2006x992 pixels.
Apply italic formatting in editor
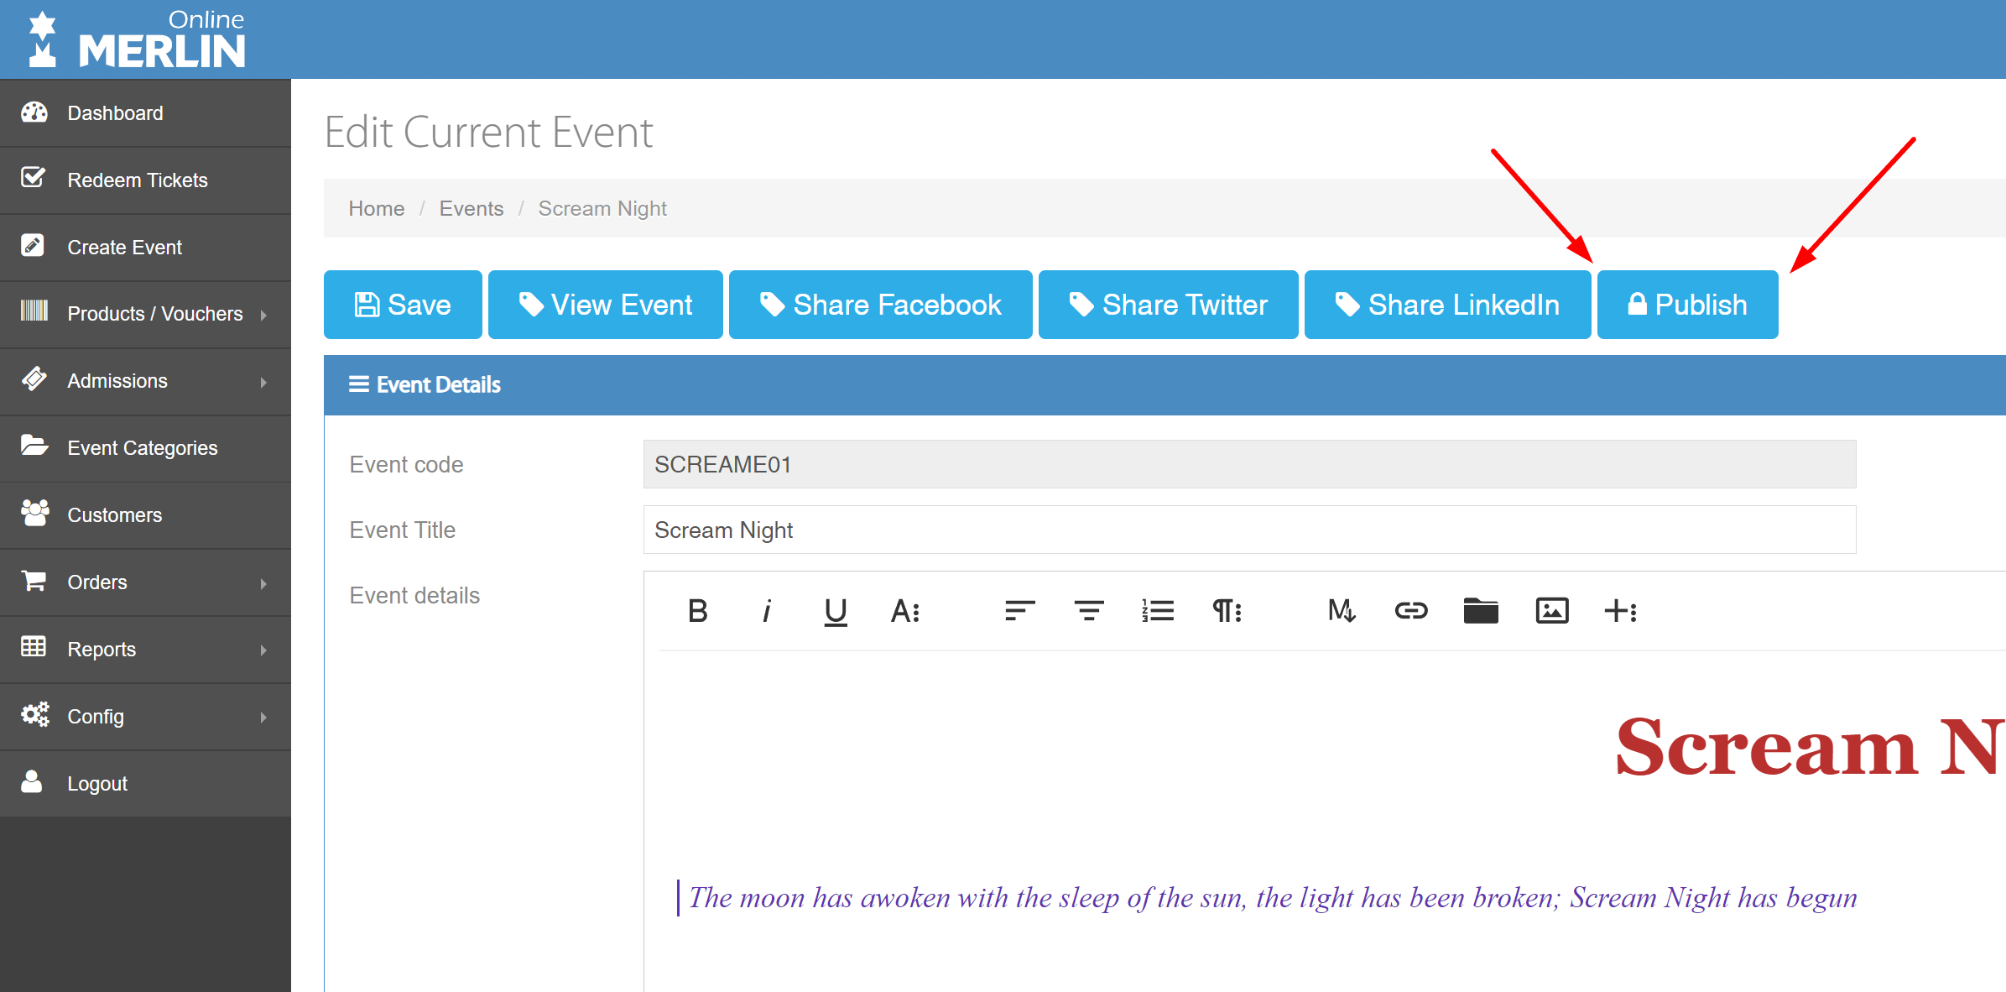click(x=766, y=611)
